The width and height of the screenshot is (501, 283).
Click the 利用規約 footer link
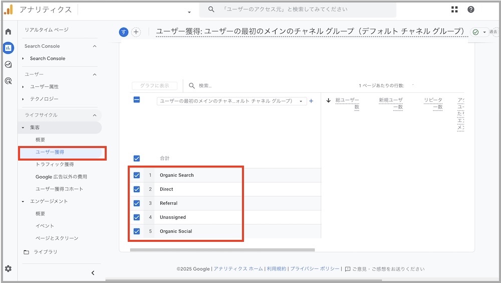[x=276, y=269]
